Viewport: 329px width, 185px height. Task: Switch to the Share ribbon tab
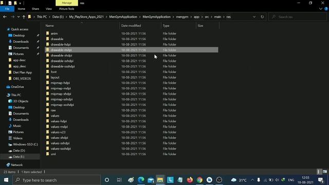[35, 9]
